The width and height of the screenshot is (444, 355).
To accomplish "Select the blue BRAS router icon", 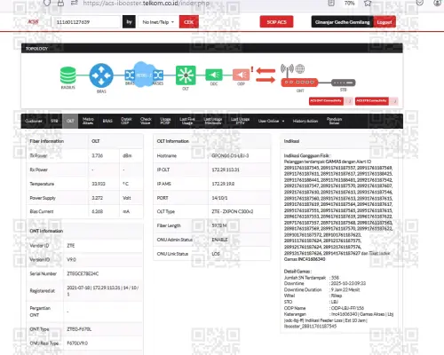I will click(x=101, y=75).
